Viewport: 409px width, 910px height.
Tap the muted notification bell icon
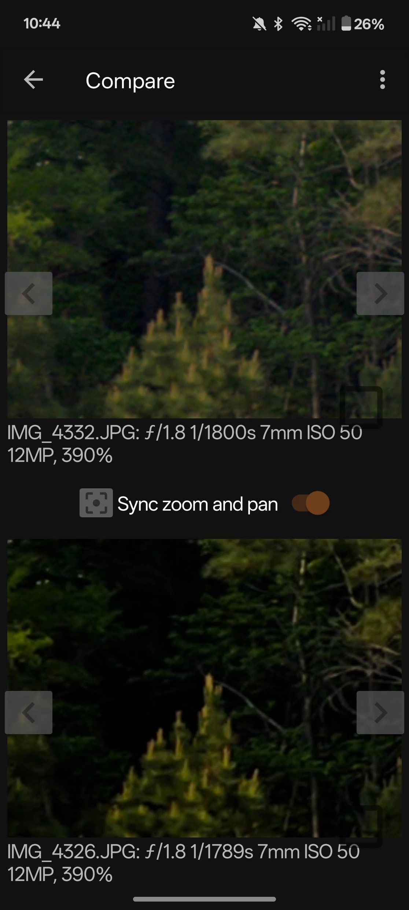(x=259, y=24)
